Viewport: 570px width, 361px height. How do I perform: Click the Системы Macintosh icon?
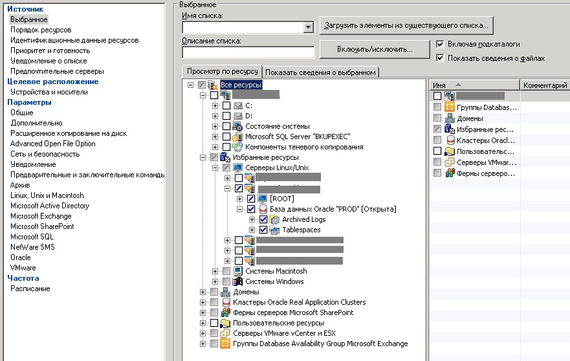pos(237,271)
